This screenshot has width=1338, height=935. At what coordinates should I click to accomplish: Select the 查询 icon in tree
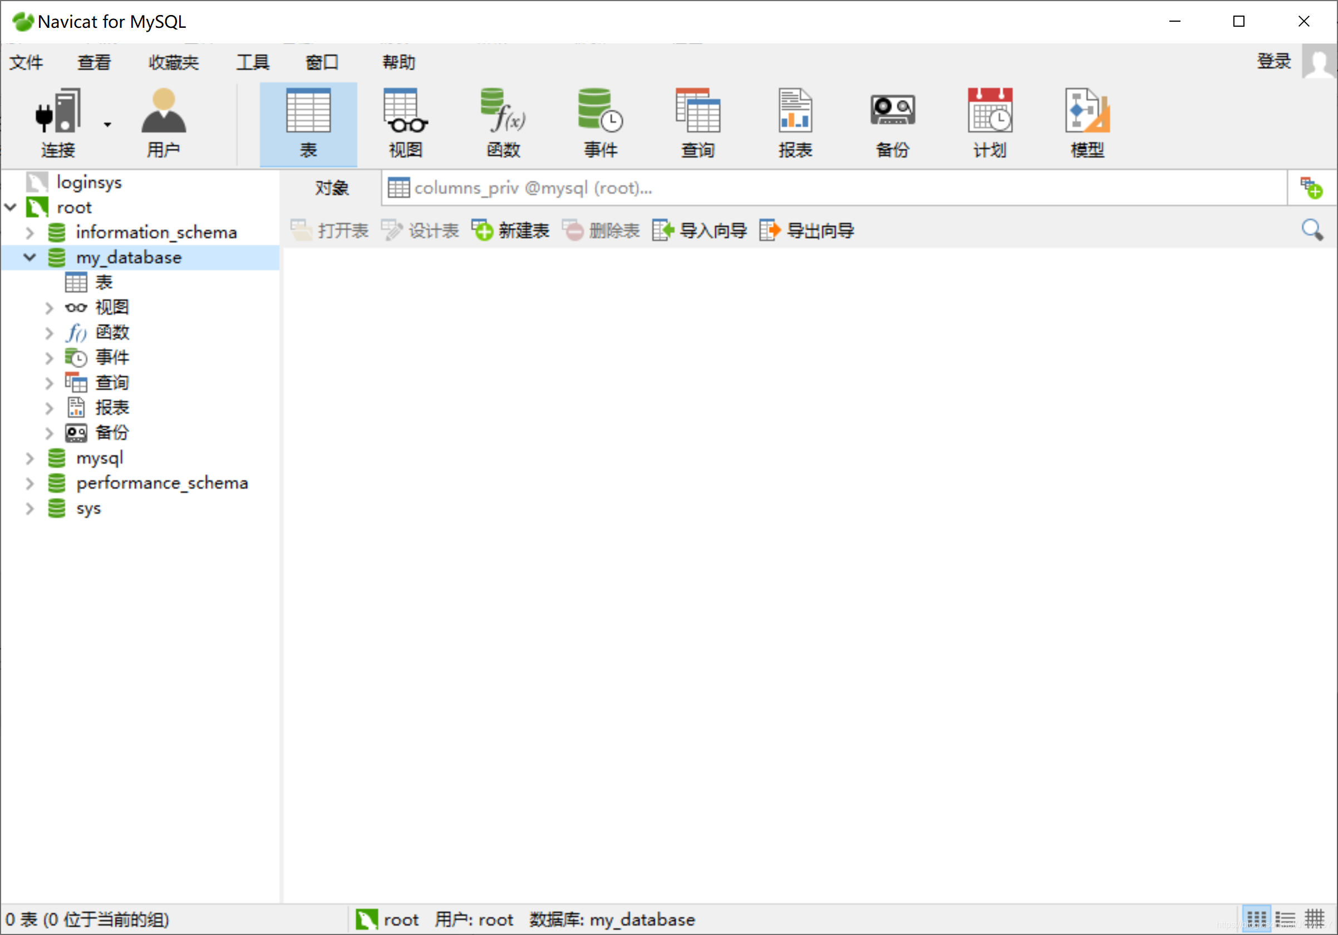pyautogui.click(x=76, y=382)
